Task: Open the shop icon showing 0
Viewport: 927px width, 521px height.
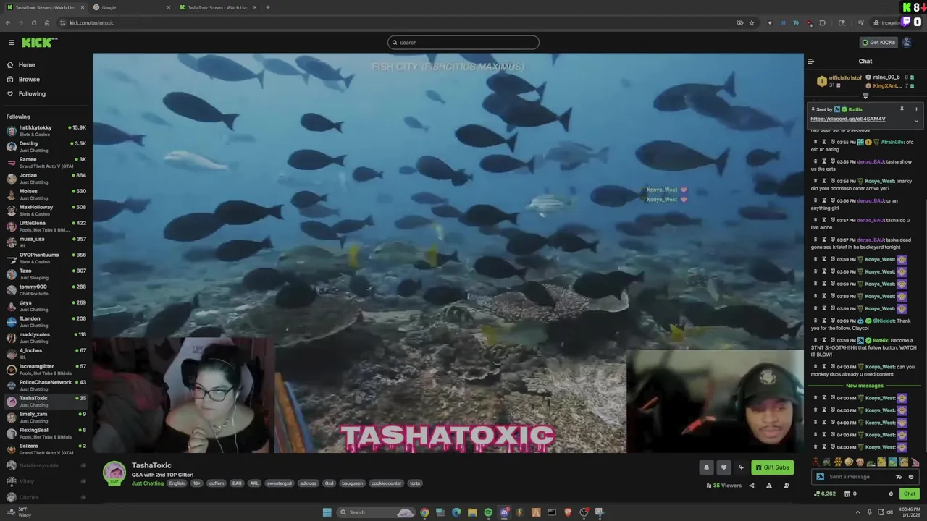Action: 850,494
